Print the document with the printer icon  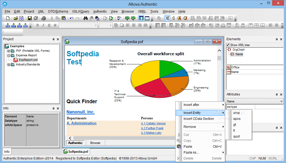[44, 18]
